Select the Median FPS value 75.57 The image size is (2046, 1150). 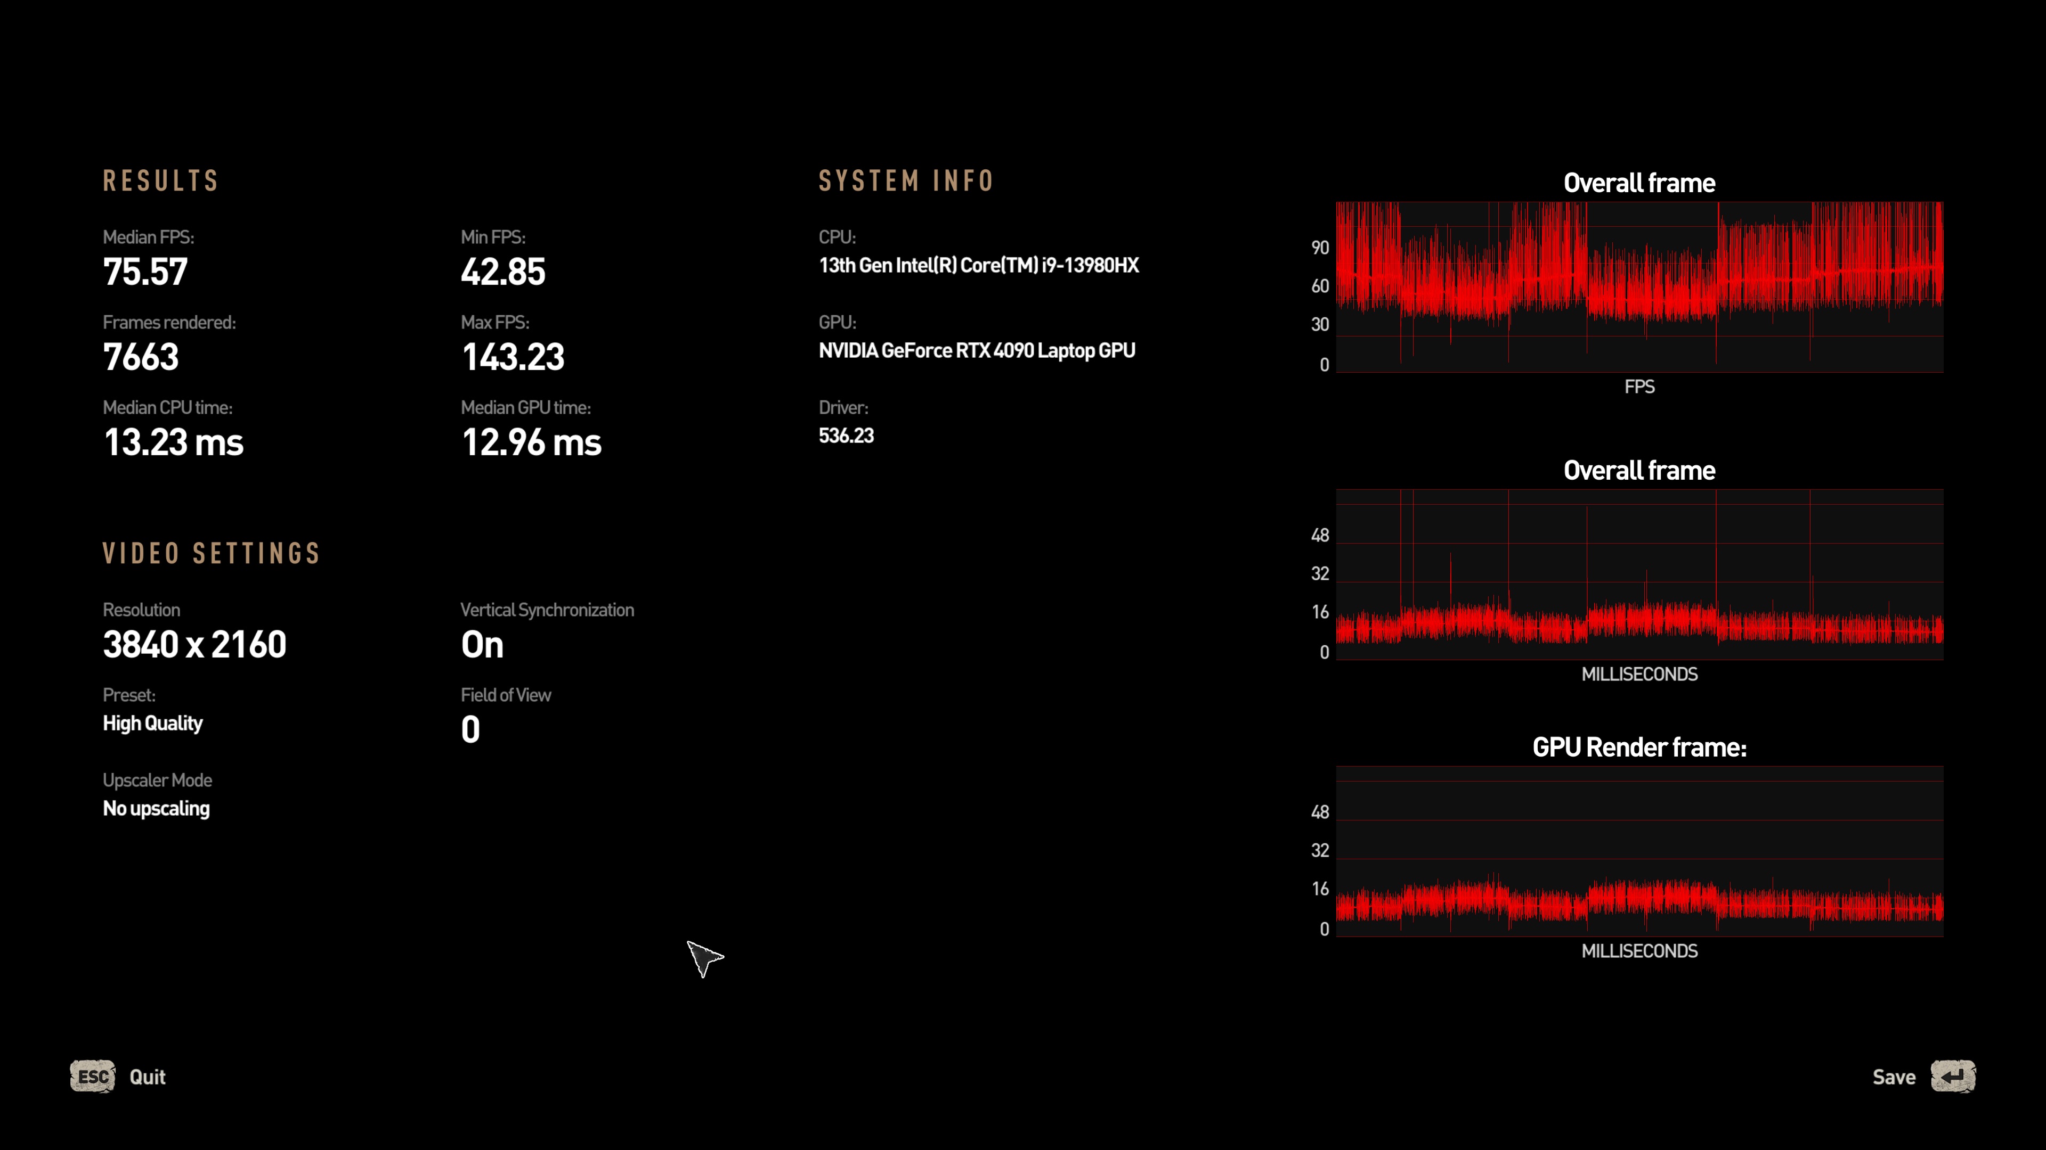(x=145, y=272)
